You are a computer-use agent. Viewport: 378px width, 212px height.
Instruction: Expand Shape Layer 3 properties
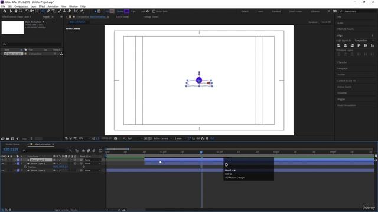tap(15, 160)
